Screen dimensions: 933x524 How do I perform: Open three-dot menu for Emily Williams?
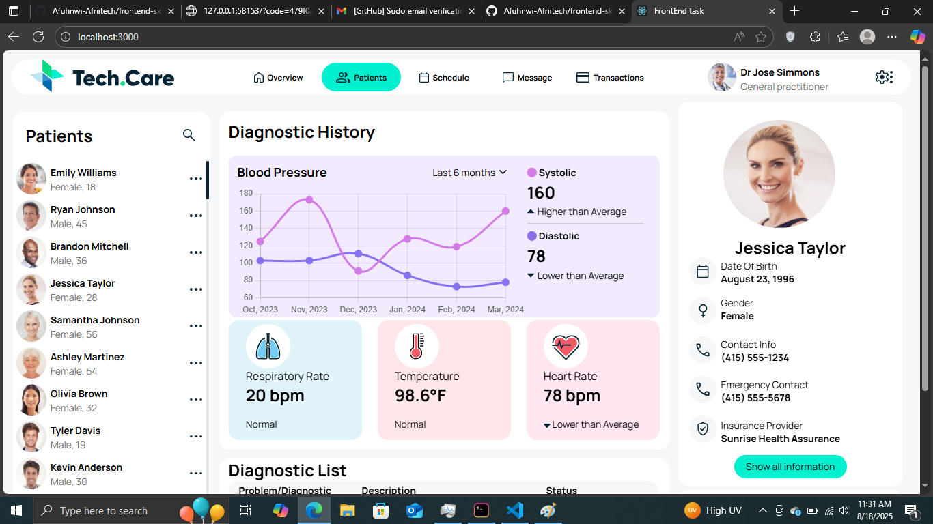pyautogui.click(x=196, y=179)
